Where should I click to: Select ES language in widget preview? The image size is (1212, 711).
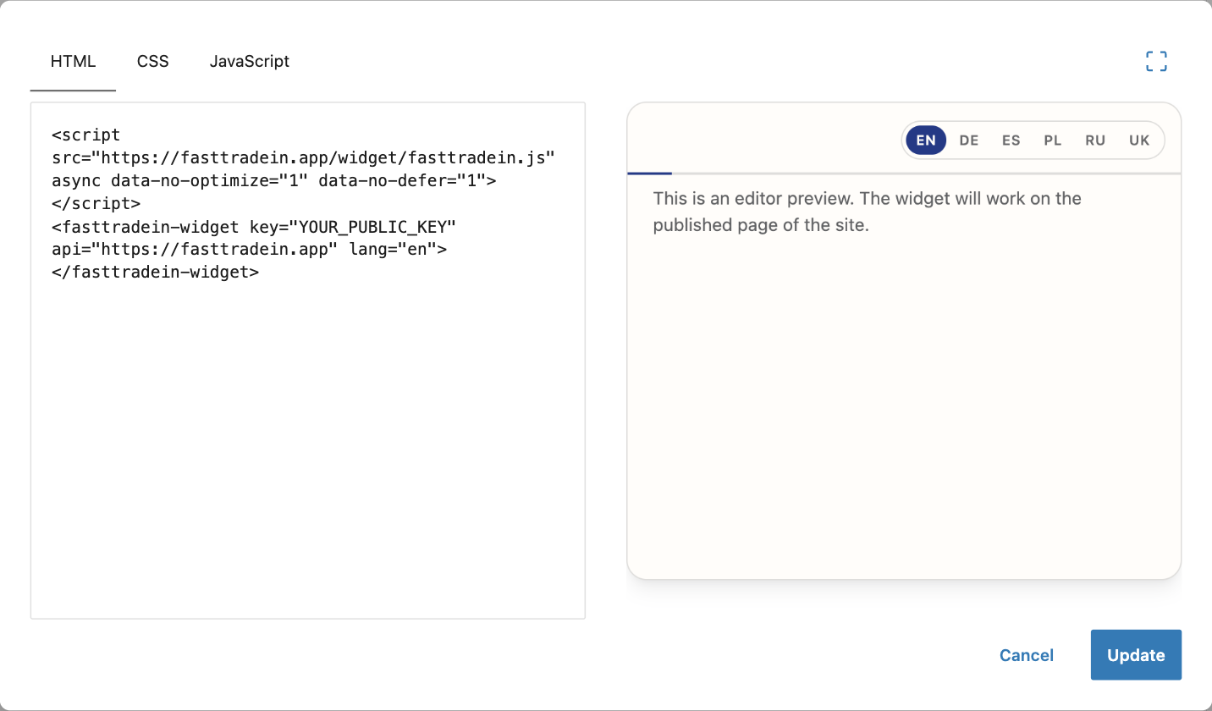[1011, 141]
